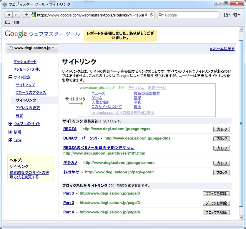Open Top Sites grid icon
This screenshot has height=229, width=246.
tap(17, 22)
